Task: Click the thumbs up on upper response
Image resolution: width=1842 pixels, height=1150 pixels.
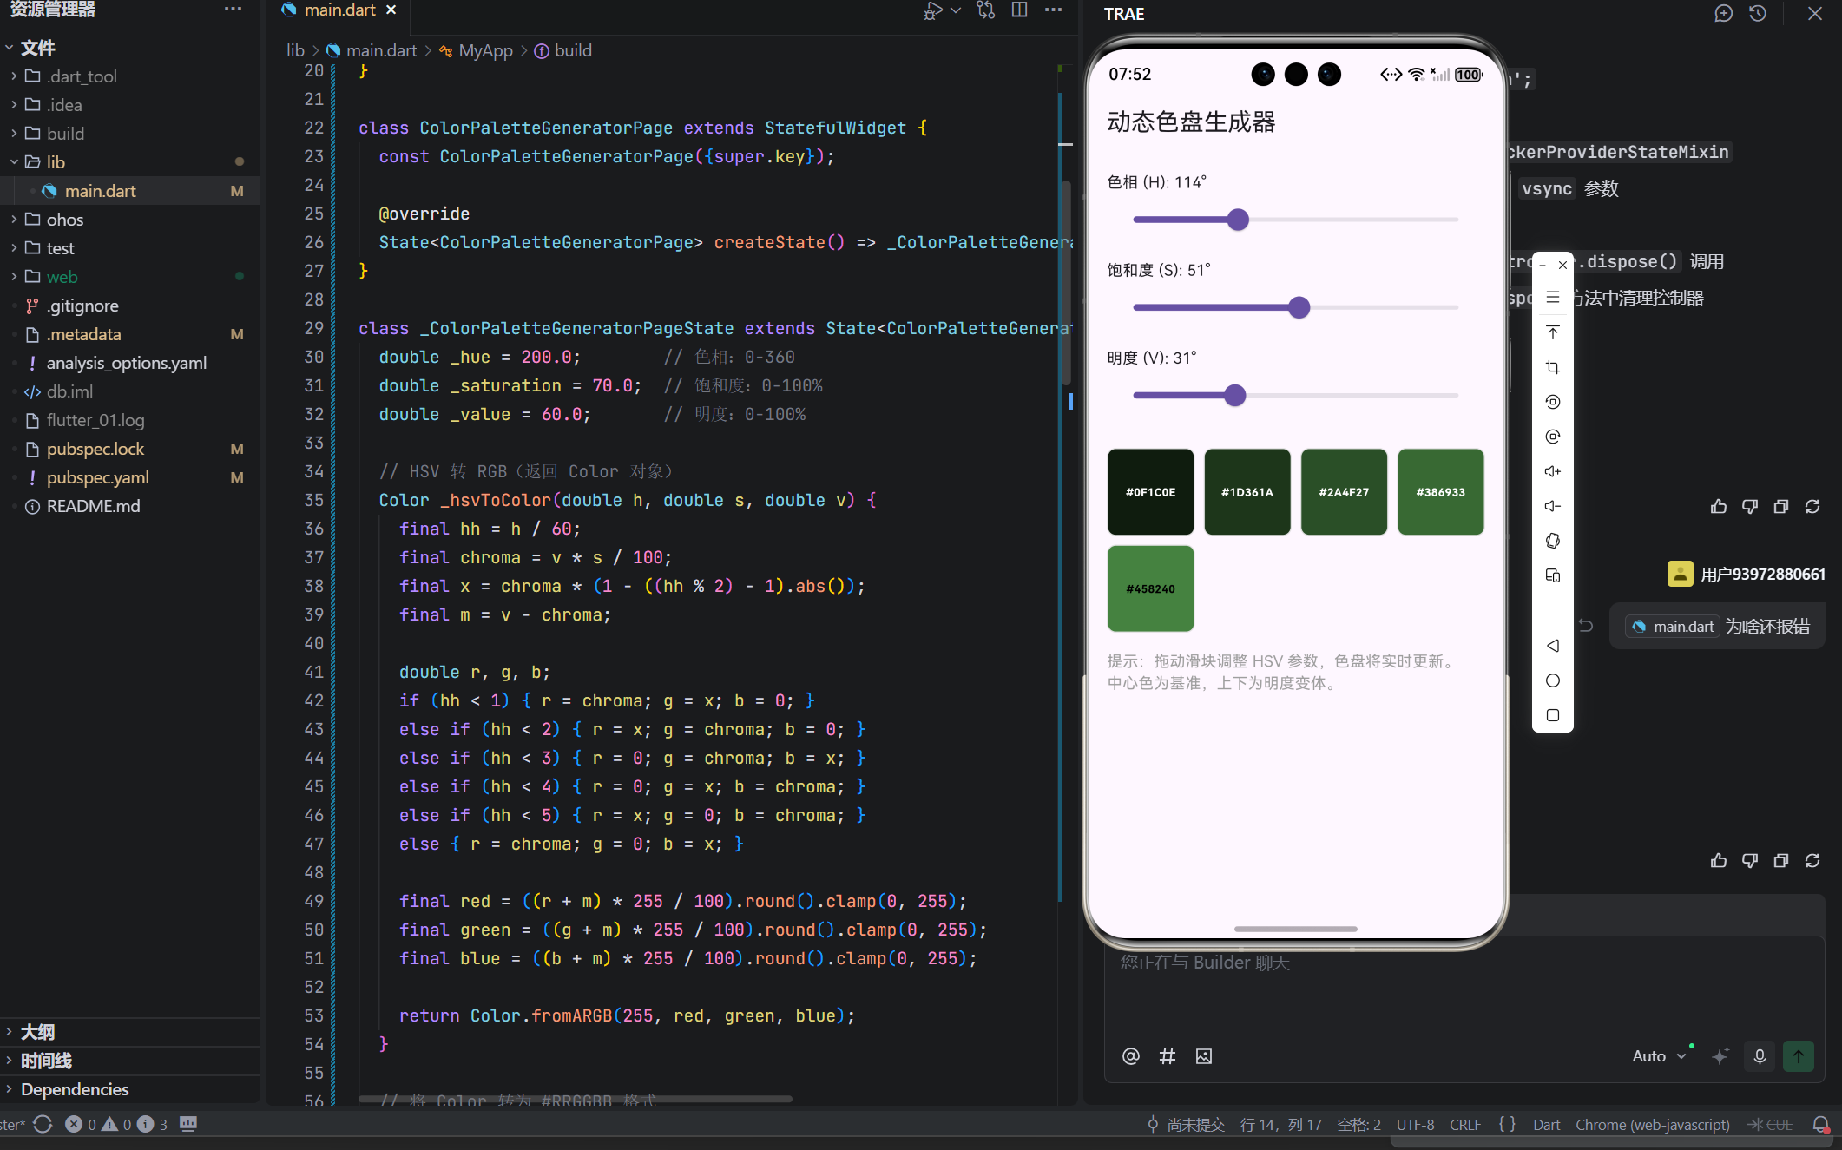Action: click(1718, 506)
